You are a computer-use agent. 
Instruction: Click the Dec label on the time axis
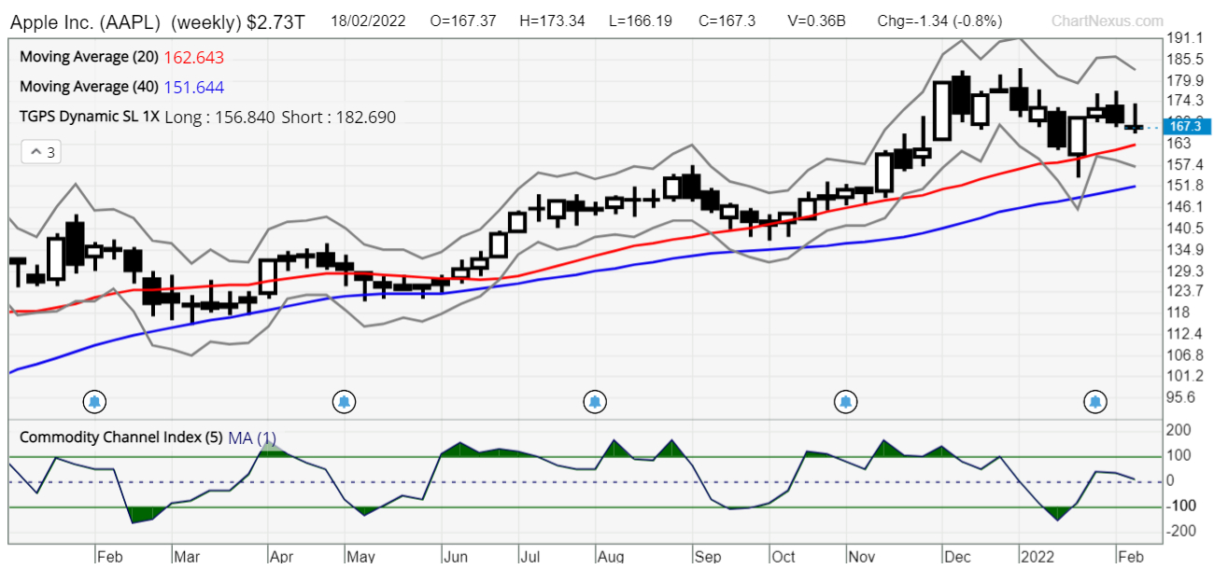956,557
